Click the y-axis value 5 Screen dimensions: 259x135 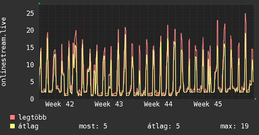pos(32,82)
